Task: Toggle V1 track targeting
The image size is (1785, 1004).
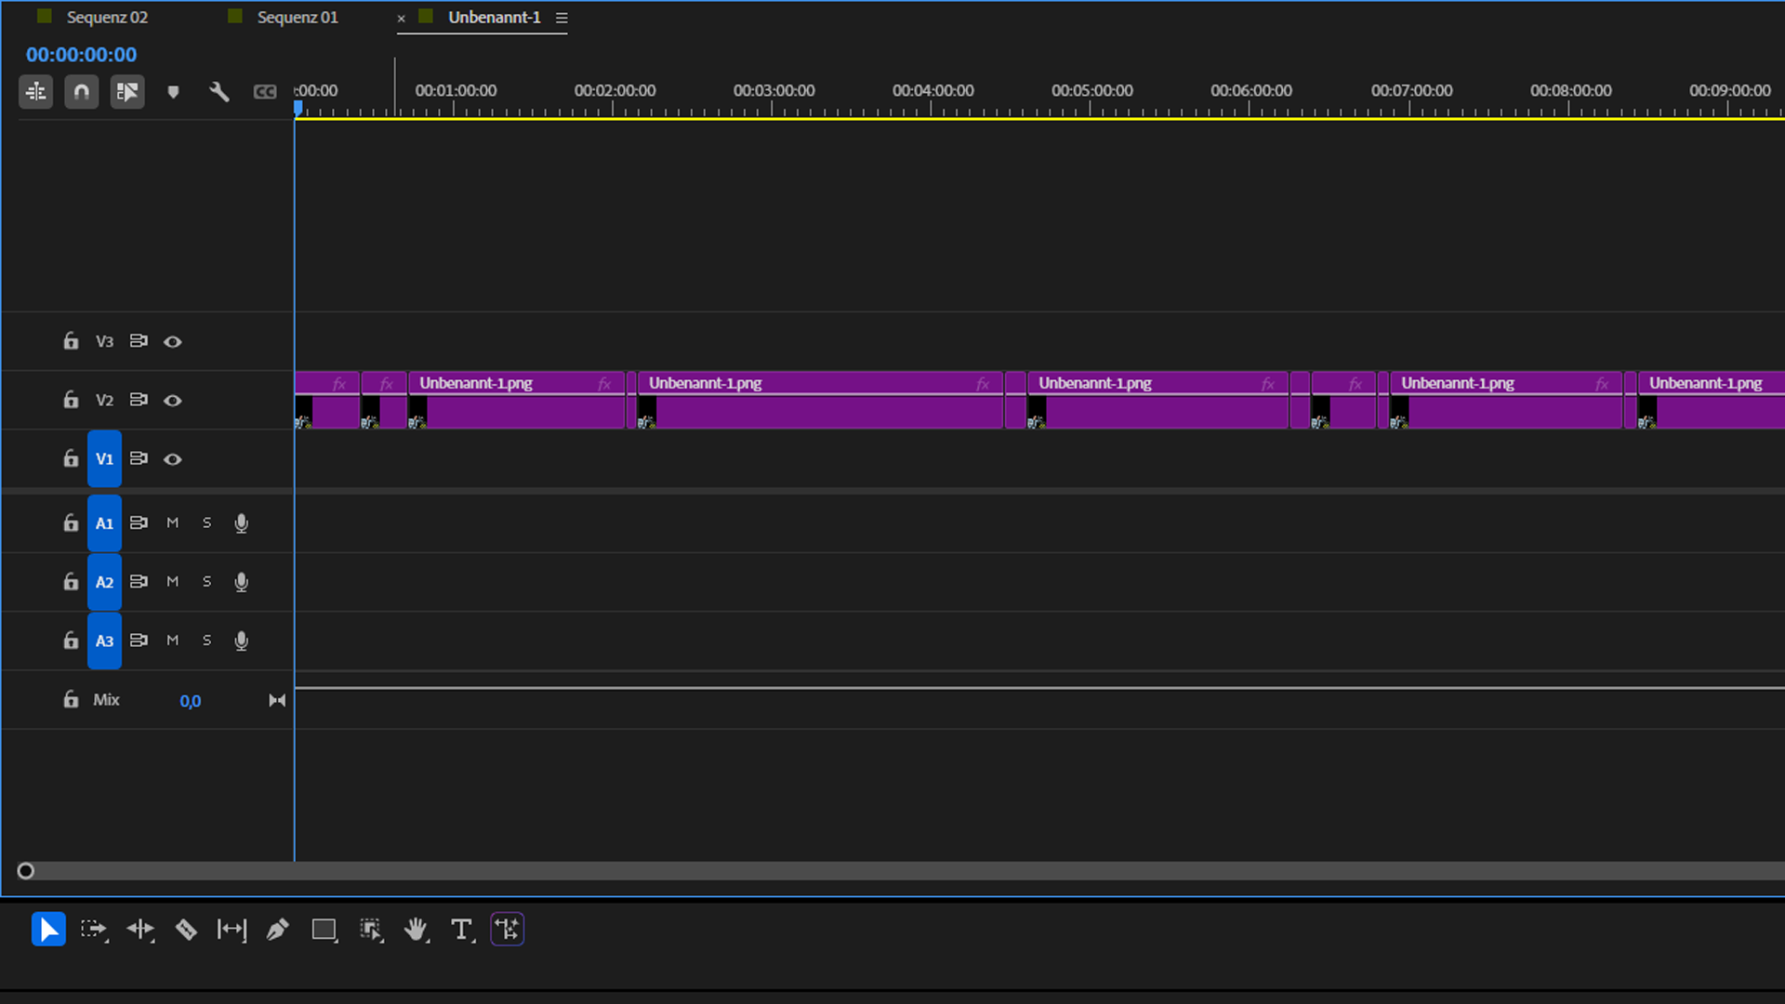Action: click(104, 458)
